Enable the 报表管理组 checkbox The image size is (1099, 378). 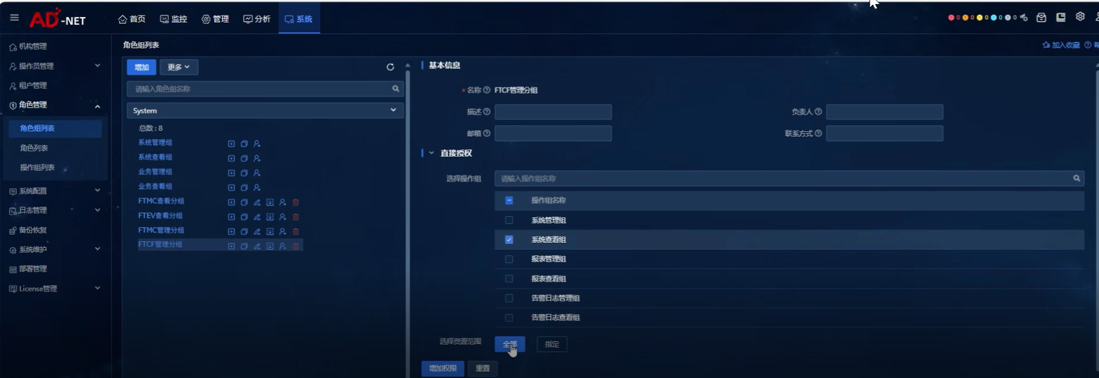(509, 259)
